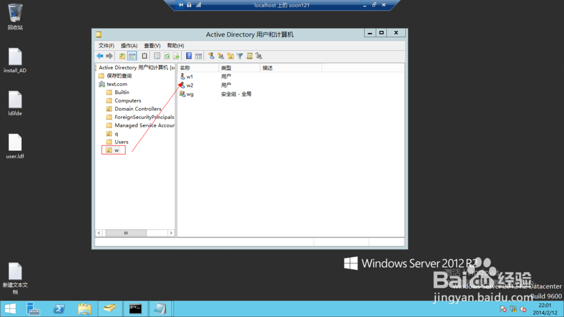This screenshot has height=317, width=564.
Task: Sort by the 描述 column header
Action: [290, 68]
